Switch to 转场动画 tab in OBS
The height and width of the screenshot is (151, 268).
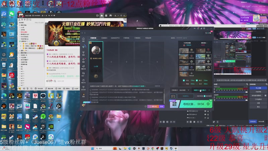pyautogui.click(x=261, y=121)
